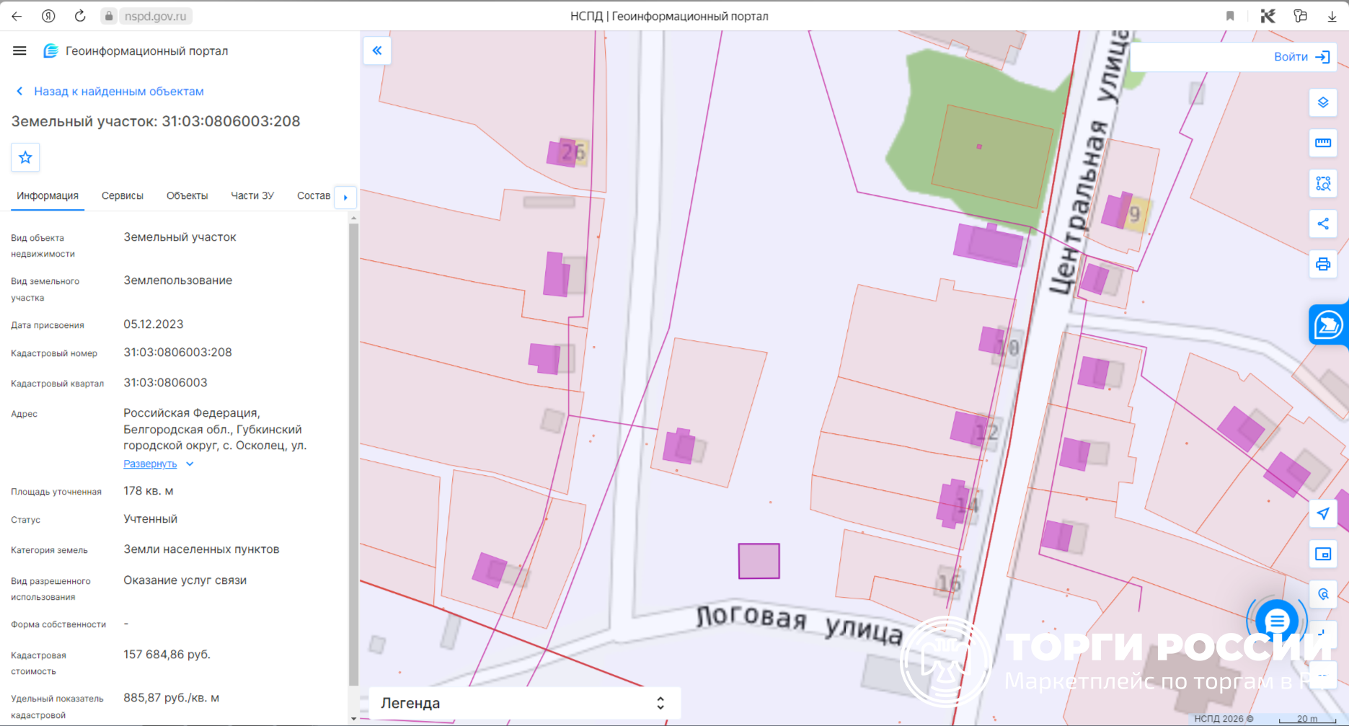Share the current map view

[x=1323, y=223]
